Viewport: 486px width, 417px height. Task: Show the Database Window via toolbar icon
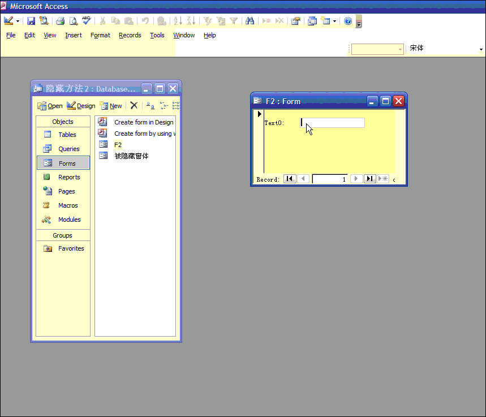click(x=312, y=21)
